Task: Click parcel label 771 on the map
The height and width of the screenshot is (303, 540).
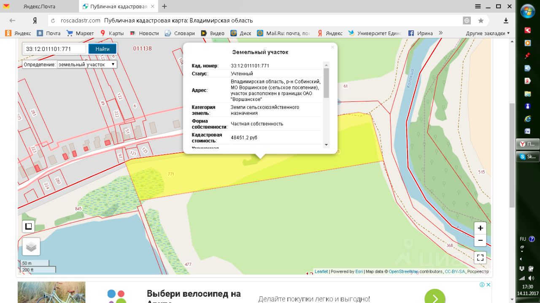Action: point(171,174)
